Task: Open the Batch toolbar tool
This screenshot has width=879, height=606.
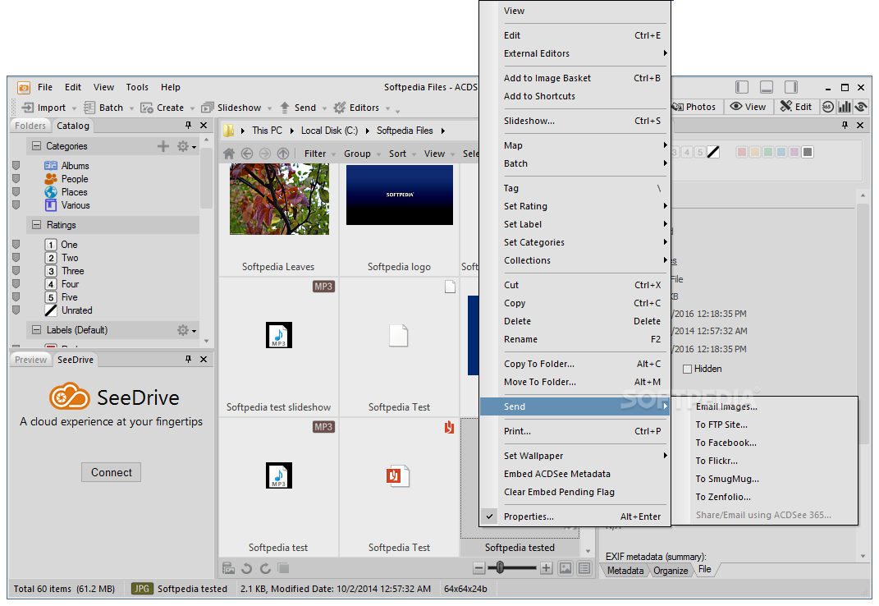Action: (x=103, y=108)
